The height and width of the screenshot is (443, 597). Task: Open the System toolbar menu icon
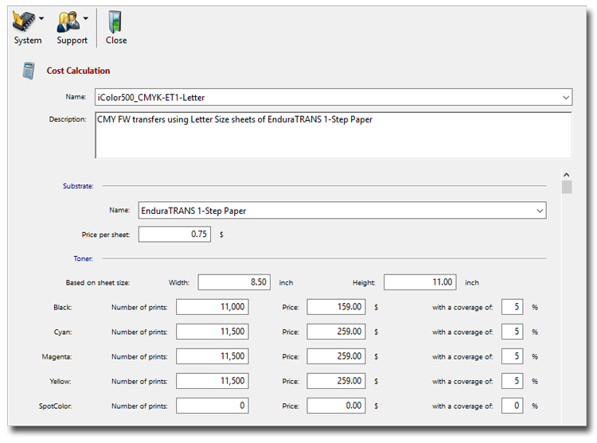(23, 21)
